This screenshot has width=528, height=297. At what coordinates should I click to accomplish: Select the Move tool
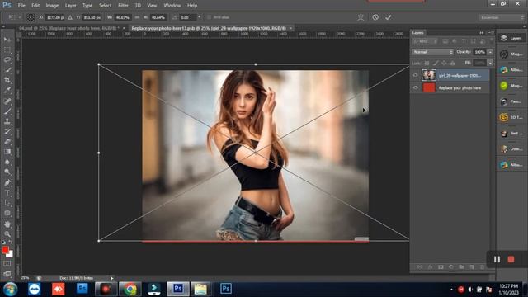(x=7, y=40)
